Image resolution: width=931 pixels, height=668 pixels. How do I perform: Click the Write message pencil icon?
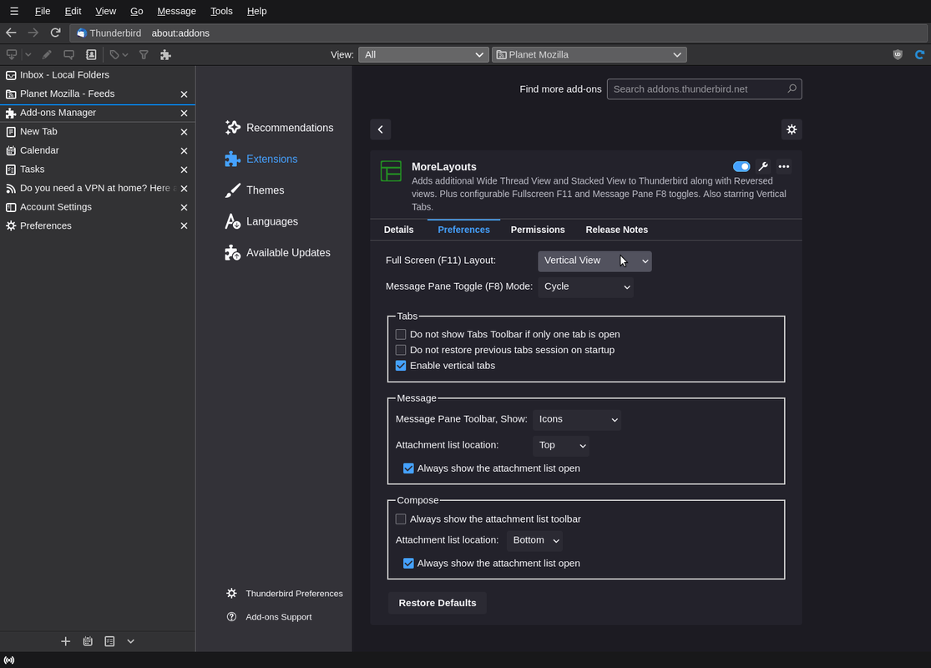click(x=47, y=54)
